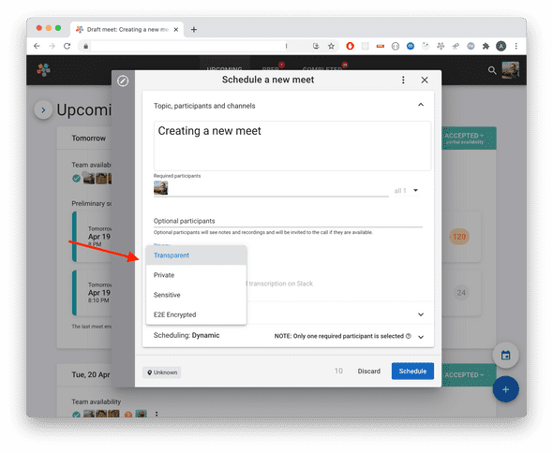Select Private privacy option

(196, 275)
